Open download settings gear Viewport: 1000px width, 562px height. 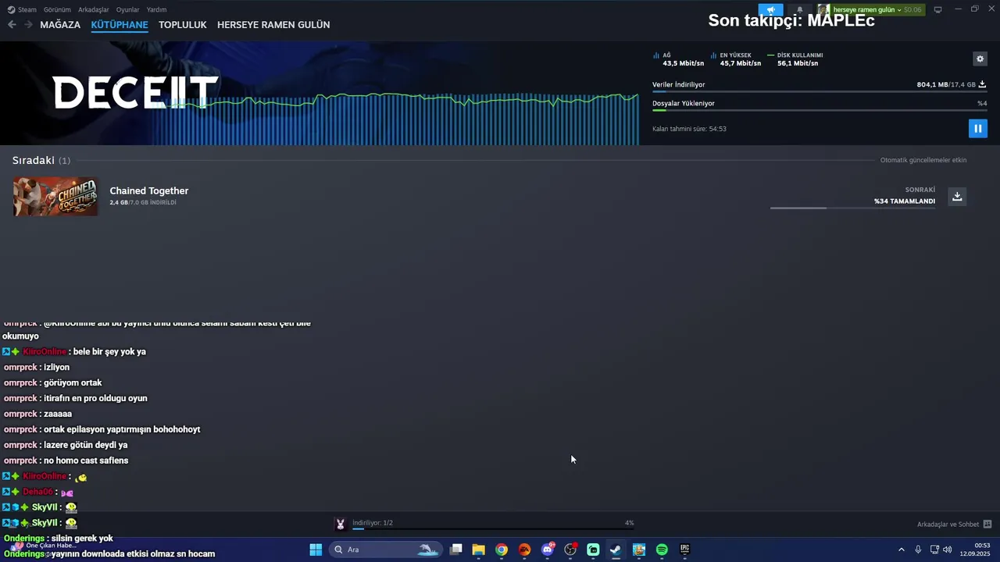(980, 59)
